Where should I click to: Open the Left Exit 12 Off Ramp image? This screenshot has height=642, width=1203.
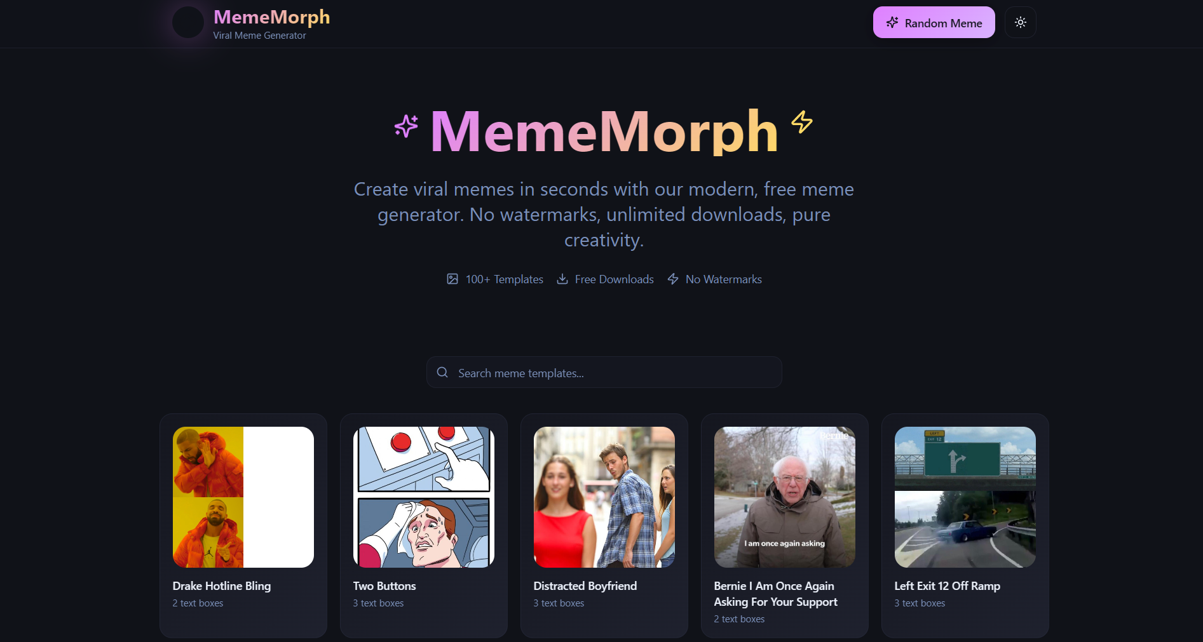click(x=965, y=497)
